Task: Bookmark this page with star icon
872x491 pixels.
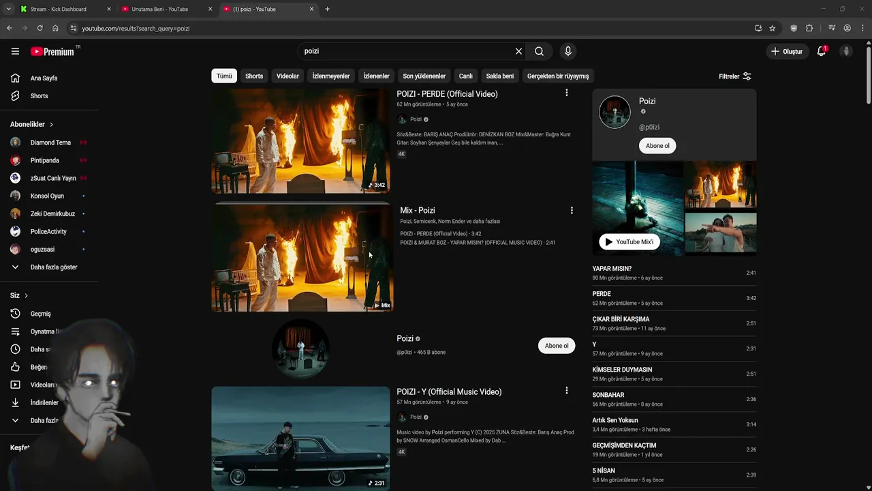Action: coord(772,28)
